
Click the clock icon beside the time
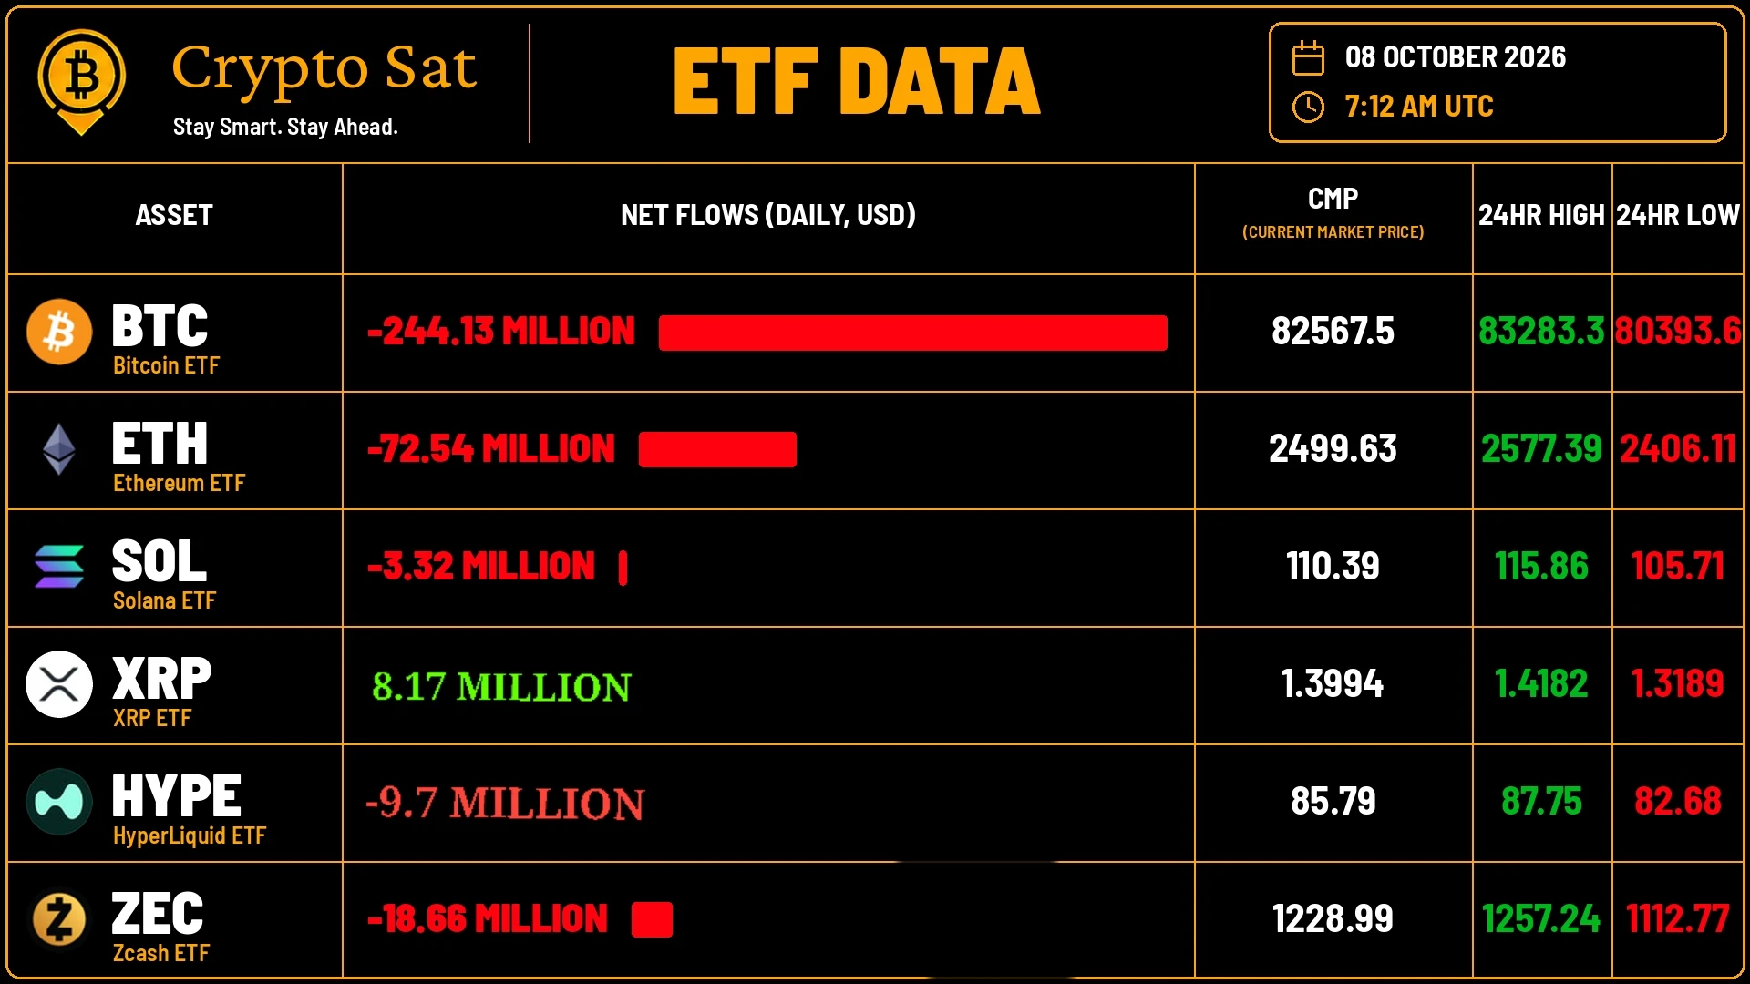[1308, 107]
